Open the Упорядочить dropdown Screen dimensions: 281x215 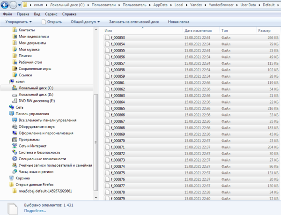[x=18, y=22]
